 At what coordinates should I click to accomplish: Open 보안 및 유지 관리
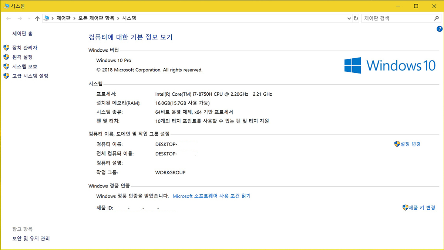(31, 239)
